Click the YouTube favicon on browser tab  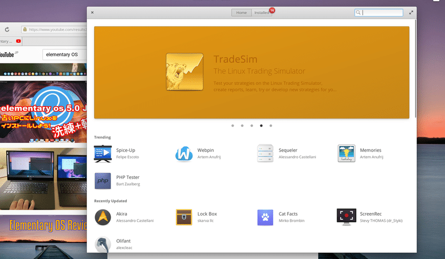18,41
